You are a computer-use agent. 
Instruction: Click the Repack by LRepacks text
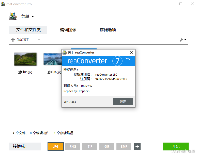point(77,91)
